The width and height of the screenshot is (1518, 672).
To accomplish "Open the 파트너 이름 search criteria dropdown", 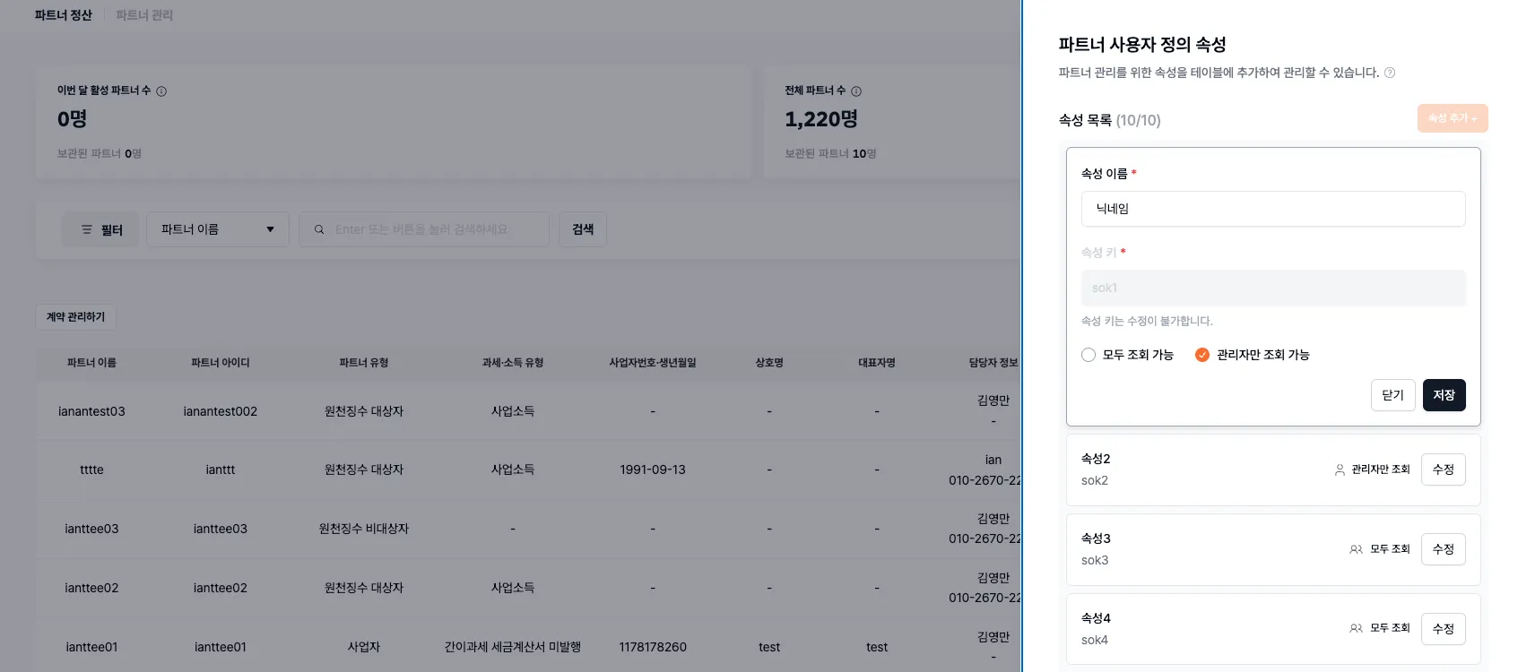I will [218, 228].
